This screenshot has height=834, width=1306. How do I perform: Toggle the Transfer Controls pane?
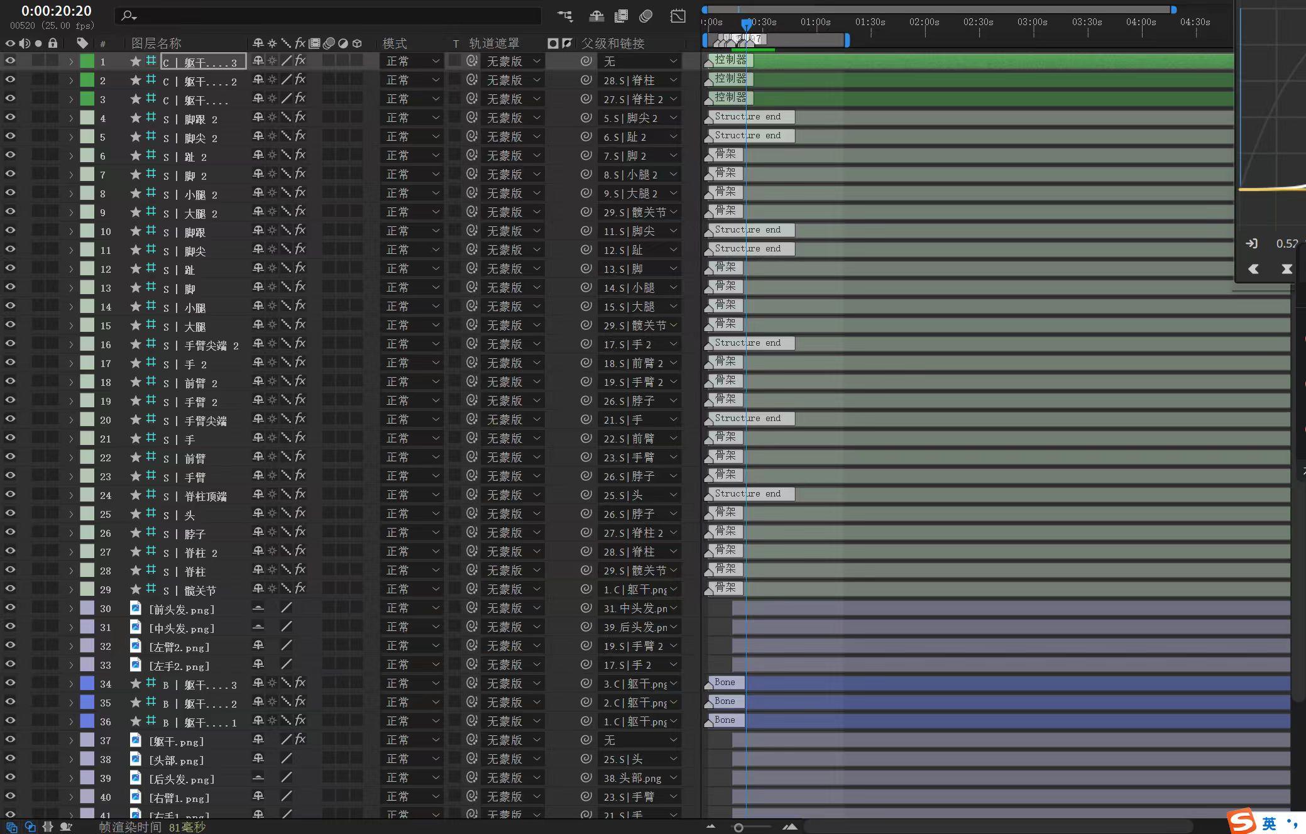point(30,827)
